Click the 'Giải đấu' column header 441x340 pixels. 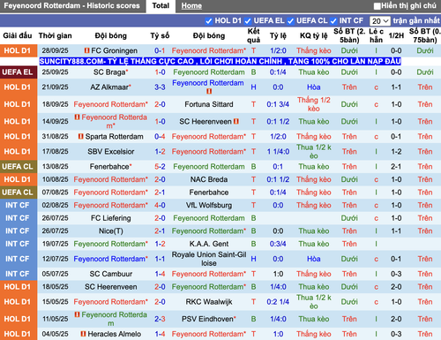point(18,35)
